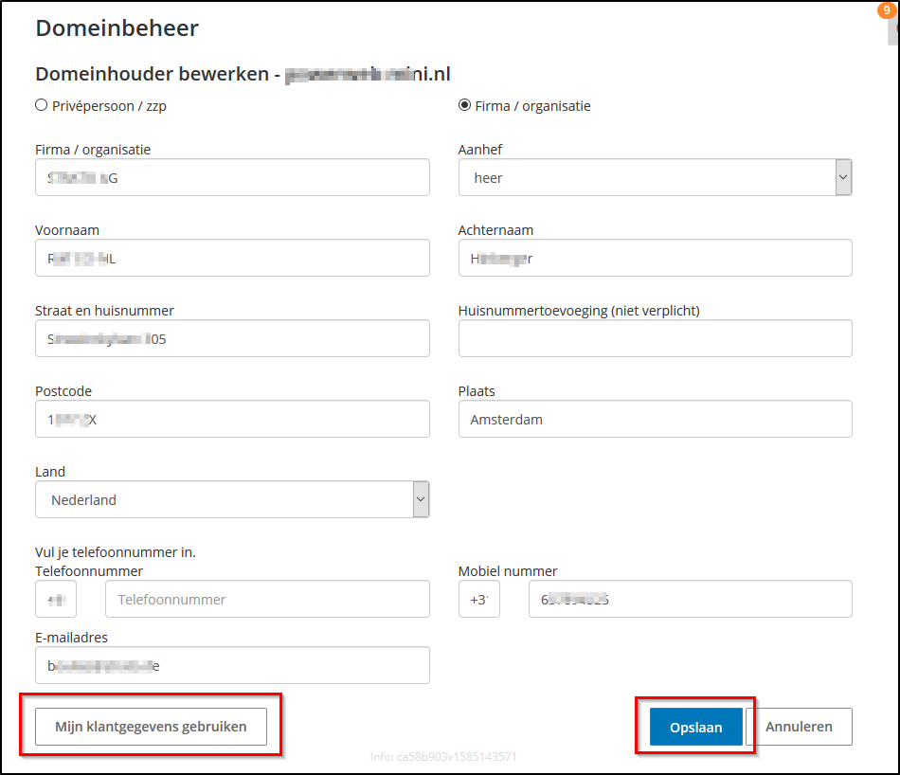Click Annuleren to cancel changes
This screenshot has height=775, width=900.
coord(801,727)
